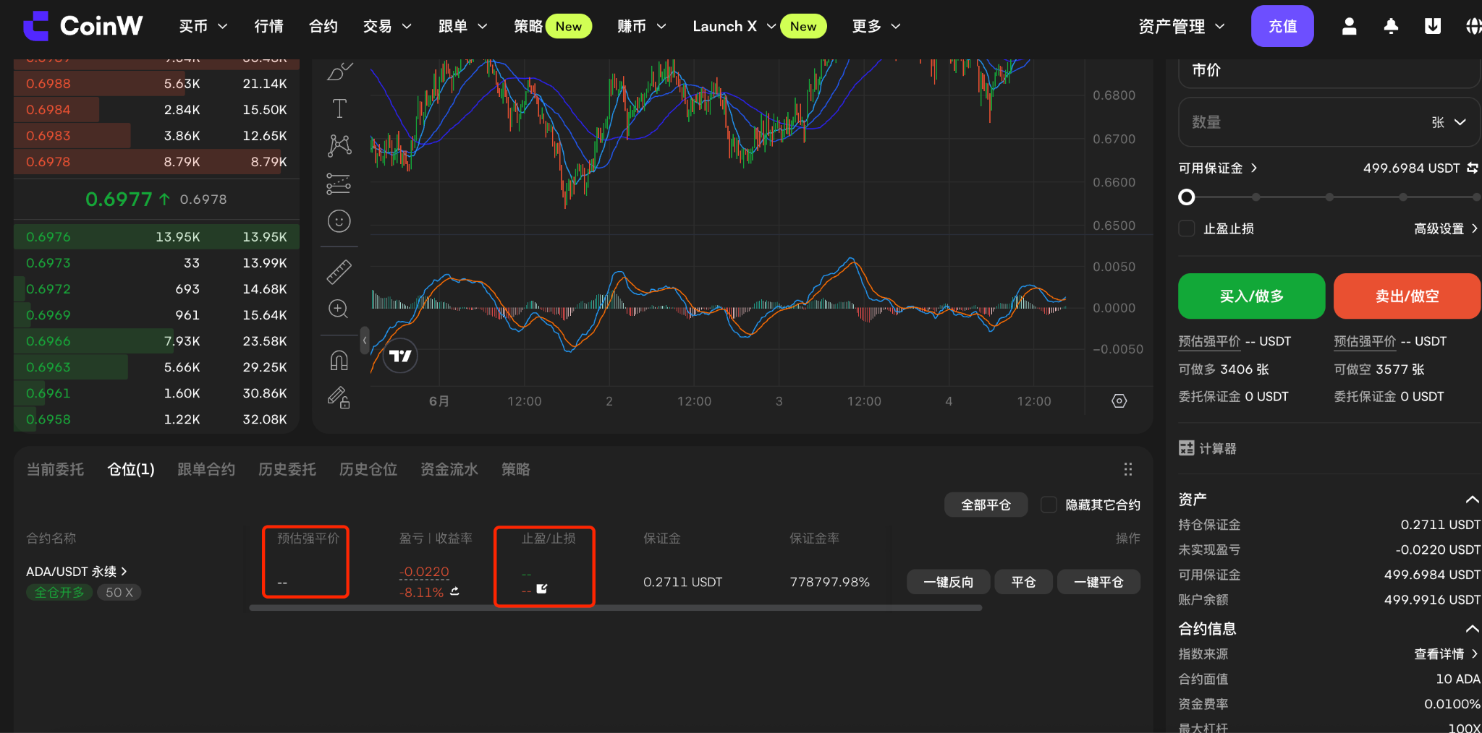Switch to the 当前委托 tab
The height and width of the screenshot is (733, 1482).
56,470
